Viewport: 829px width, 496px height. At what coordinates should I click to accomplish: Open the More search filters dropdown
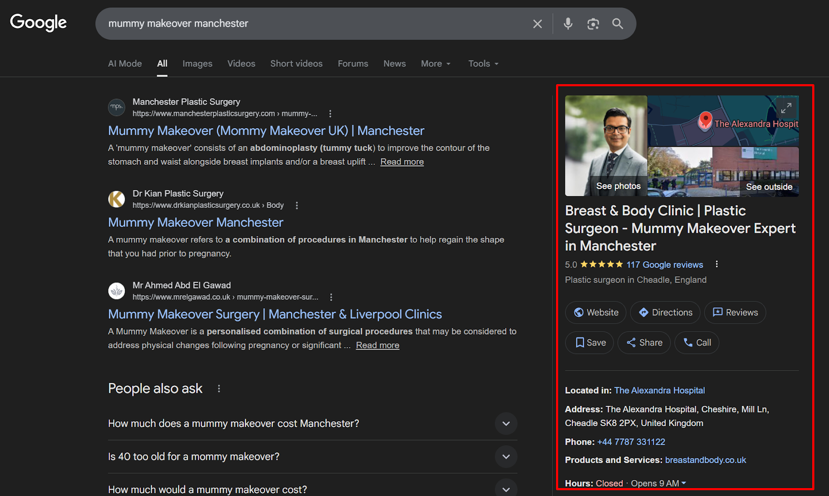(435, 64)
